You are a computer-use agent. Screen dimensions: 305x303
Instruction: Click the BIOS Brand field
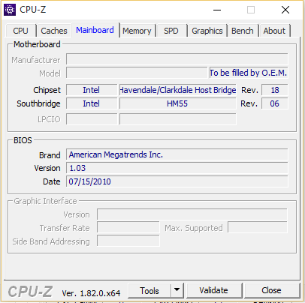(x=177, y=154)
